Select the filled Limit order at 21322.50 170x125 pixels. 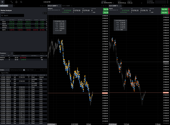pos(24,87)
